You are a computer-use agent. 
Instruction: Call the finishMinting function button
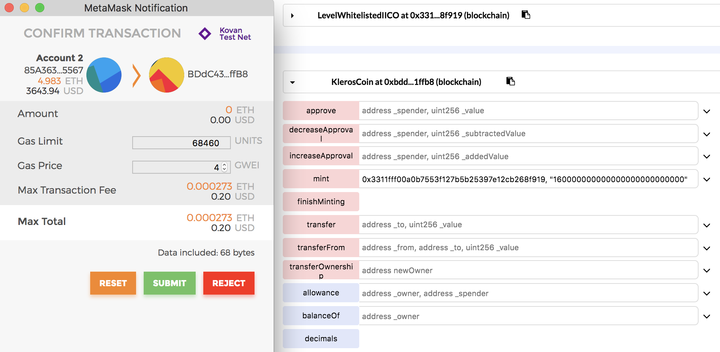click(x=321, y=202)
